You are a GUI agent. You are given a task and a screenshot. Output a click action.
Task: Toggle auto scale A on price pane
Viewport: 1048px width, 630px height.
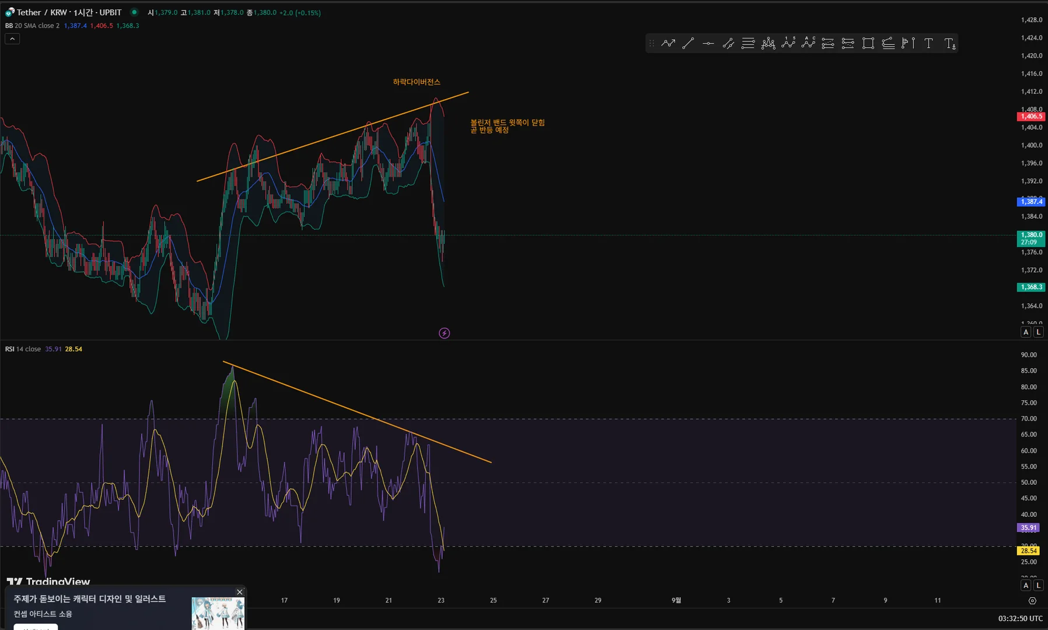pyautogui.click(x=1026, y=332)
